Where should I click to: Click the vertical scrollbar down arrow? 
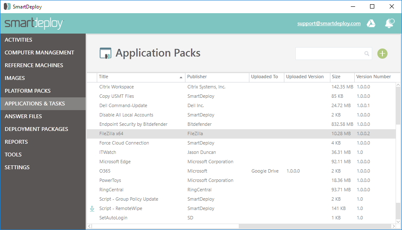398,221
